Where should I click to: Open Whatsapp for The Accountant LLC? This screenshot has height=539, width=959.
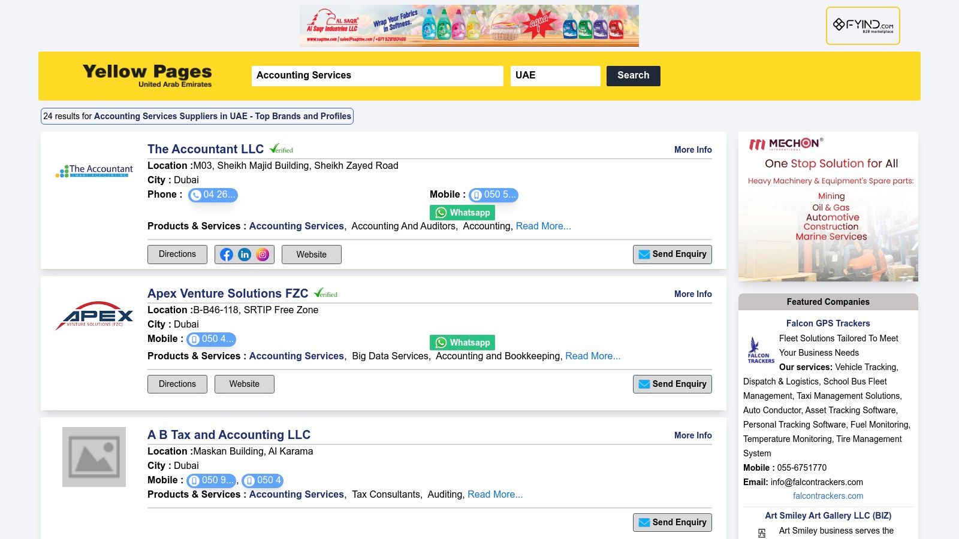(462, 213)
